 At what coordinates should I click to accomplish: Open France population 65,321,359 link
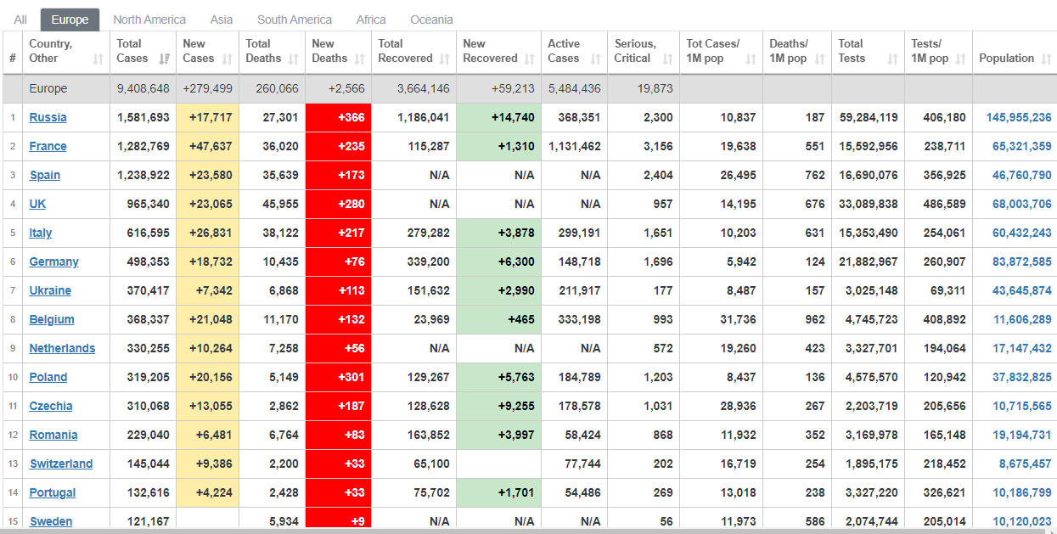tap(1022, 146)
